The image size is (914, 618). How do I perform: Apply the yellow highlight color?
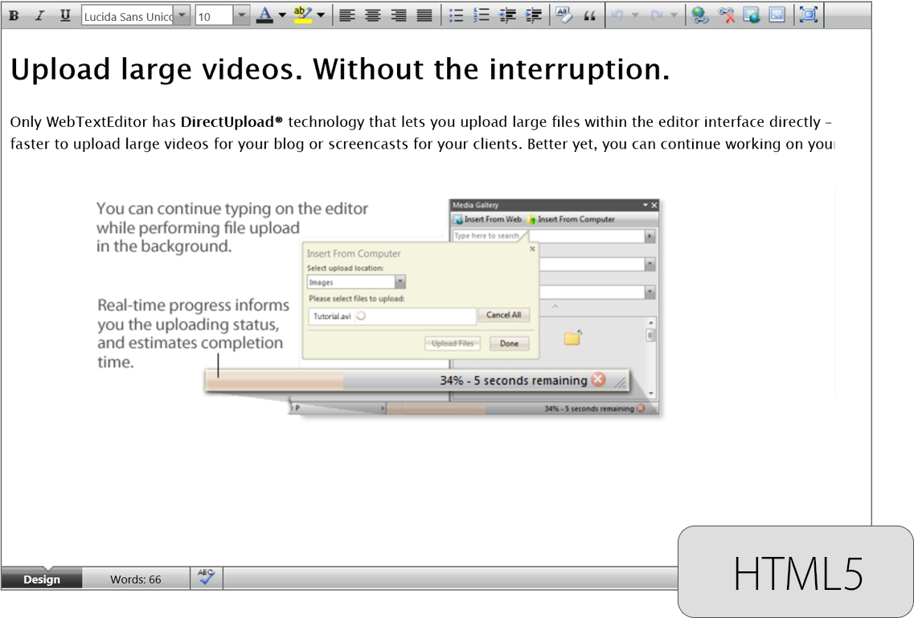302,14
